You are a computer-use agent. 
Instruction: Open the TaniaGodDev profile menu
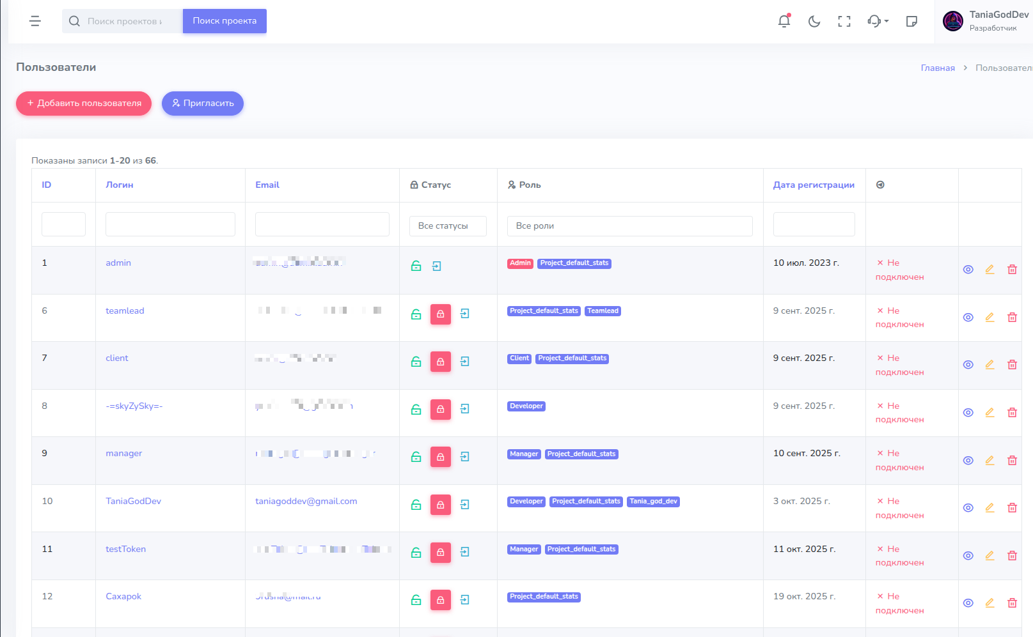point(986,21)
